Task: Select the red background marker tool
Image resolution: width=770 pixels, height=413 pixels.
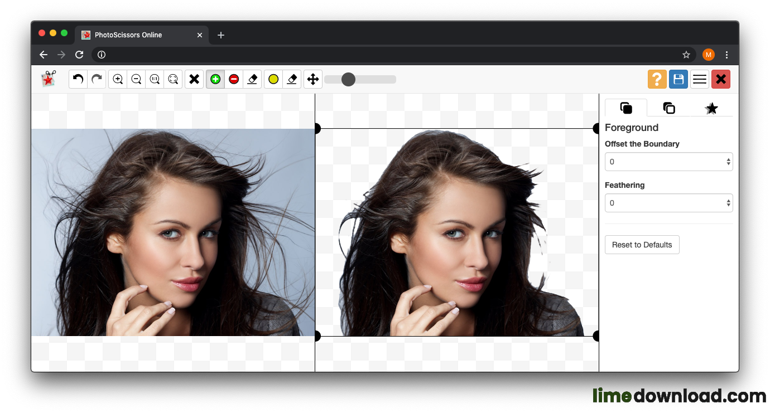Action: (234, 79)
